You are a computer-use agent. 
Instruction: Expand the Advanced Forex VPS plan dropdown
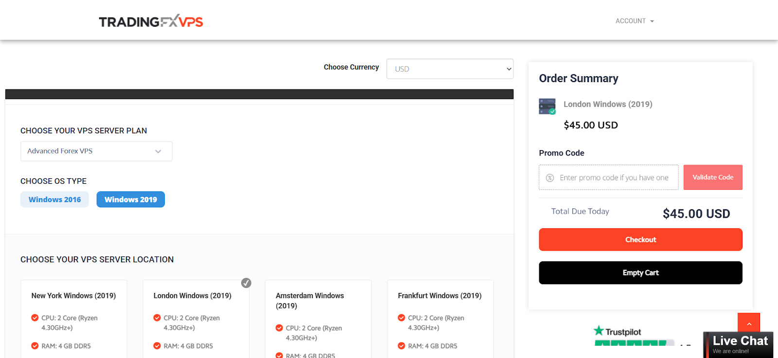96,151
